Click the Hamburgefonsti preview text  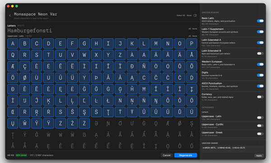[29, 31]
